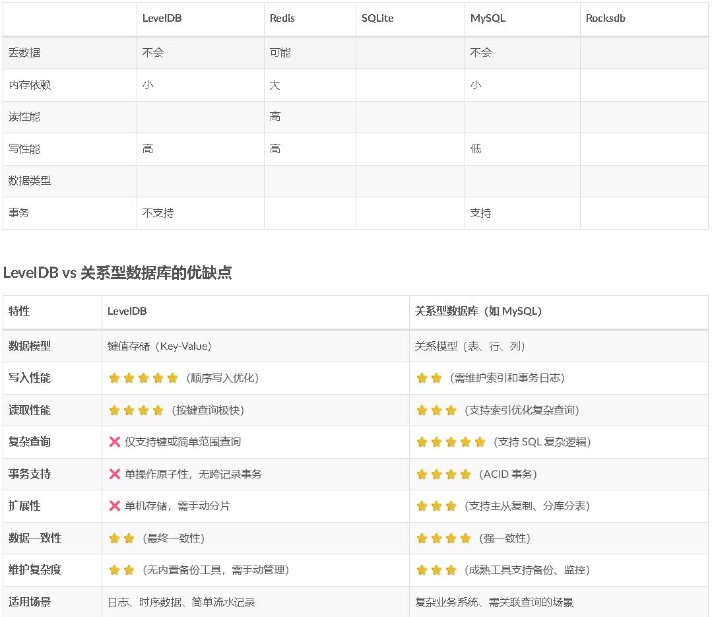Click 支持 in MySQL 事务 cell

click(480, 213)
